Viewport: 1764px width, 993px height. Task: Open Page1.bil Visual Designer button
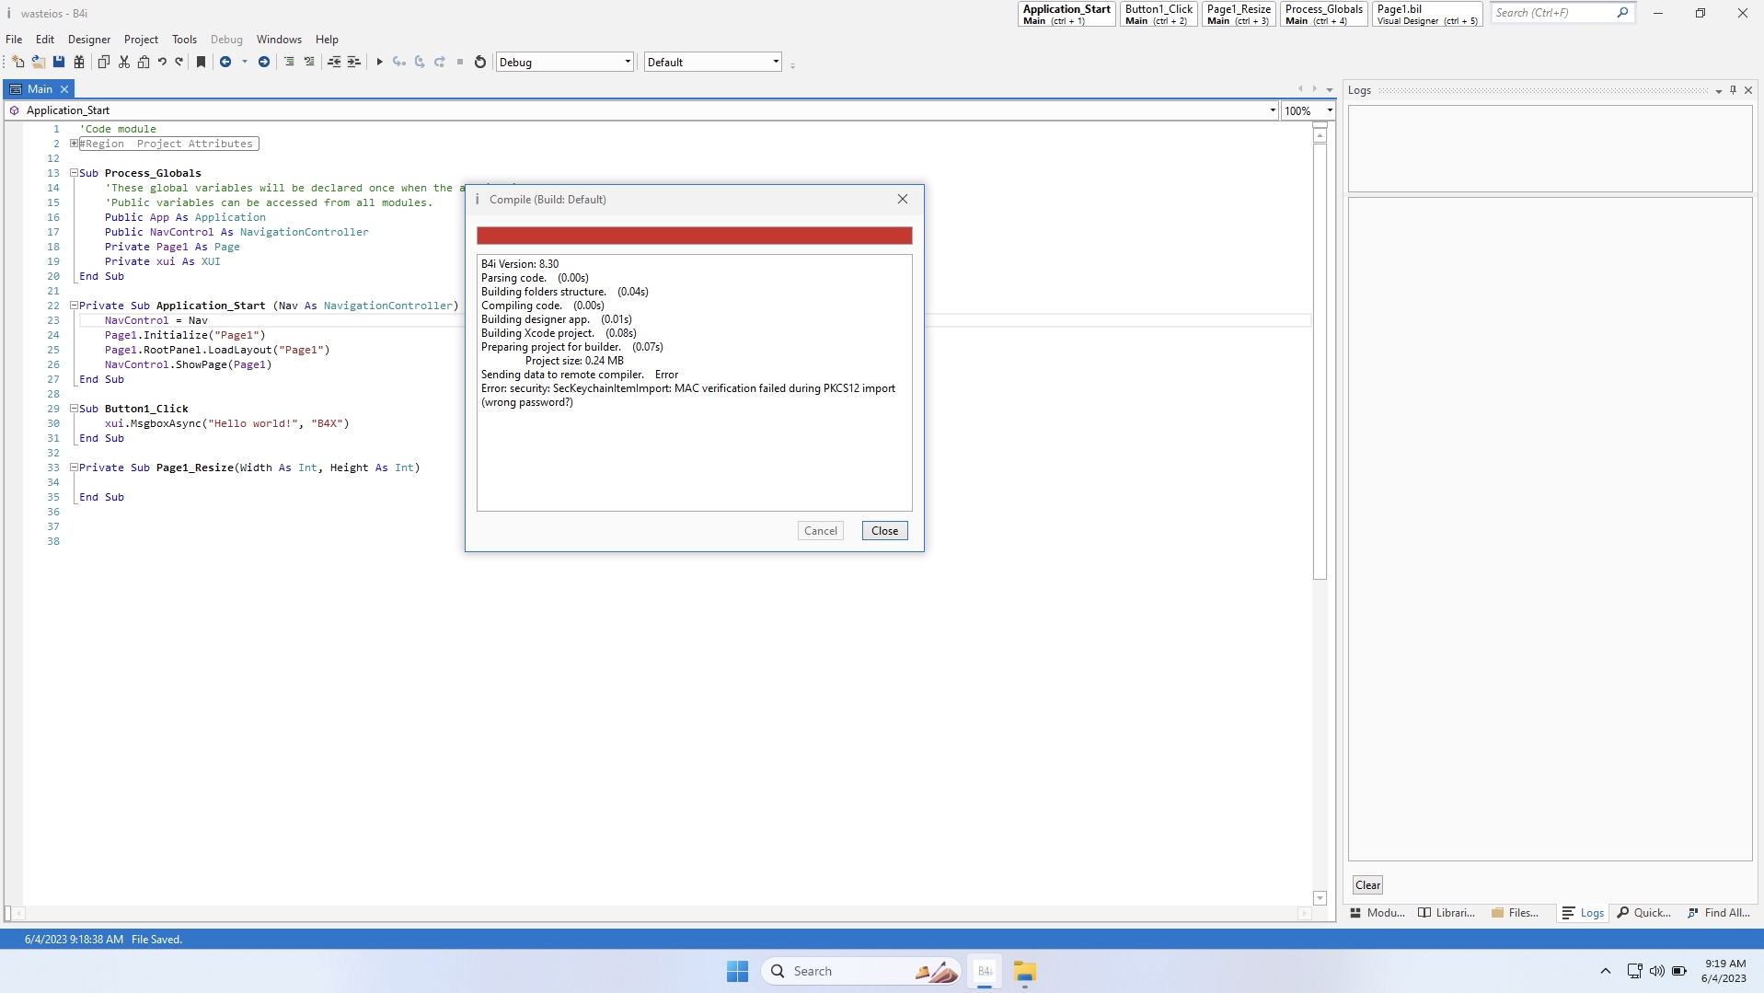pyautogui.click(x=1427, y=14)
